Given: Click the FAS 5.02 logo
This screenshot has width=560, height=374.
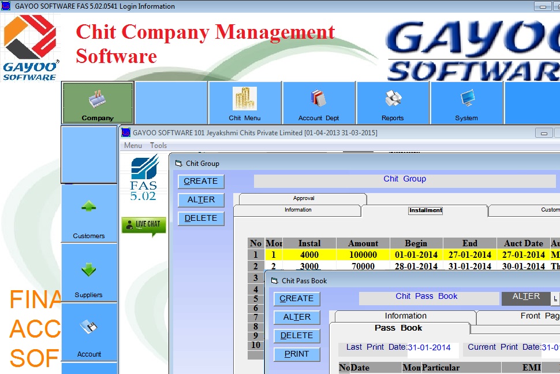Looking at the screenshot, I should tap(144, 177).
